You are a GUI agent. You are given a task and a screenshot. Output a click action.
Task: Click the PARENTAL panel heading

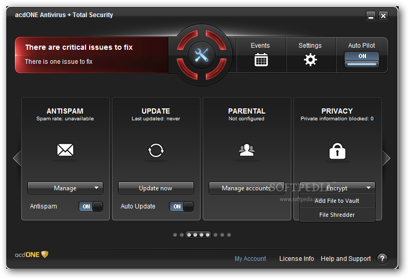pos(247,111)
